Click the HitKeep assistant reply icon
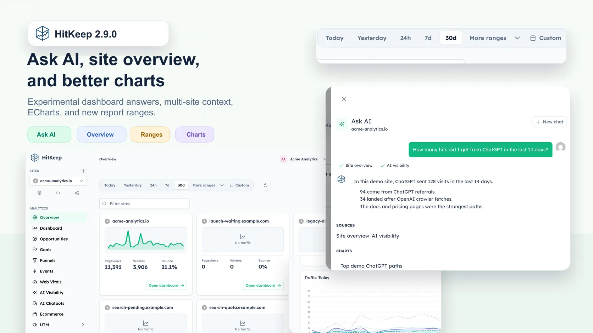 point(341,179)
